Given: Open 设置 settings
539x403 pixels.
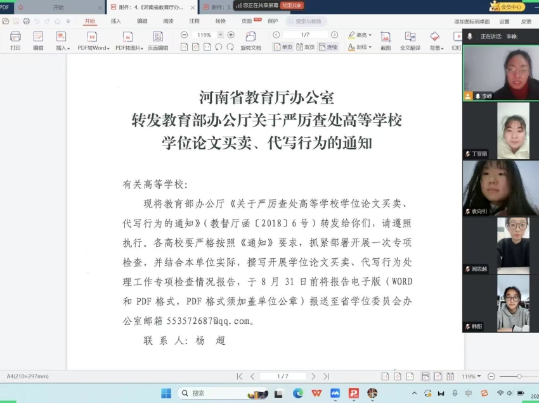Looking at the screenshot, I should coord(504,22).
